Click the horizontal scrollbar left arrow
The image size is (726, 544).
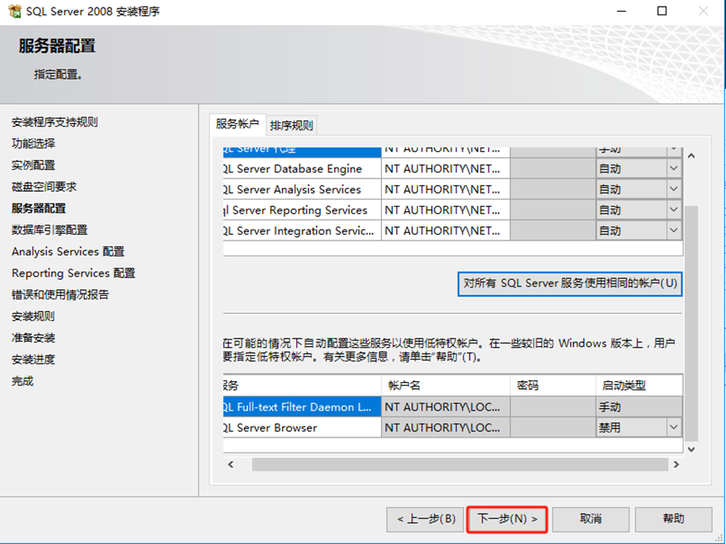click(x=231, y=464)
